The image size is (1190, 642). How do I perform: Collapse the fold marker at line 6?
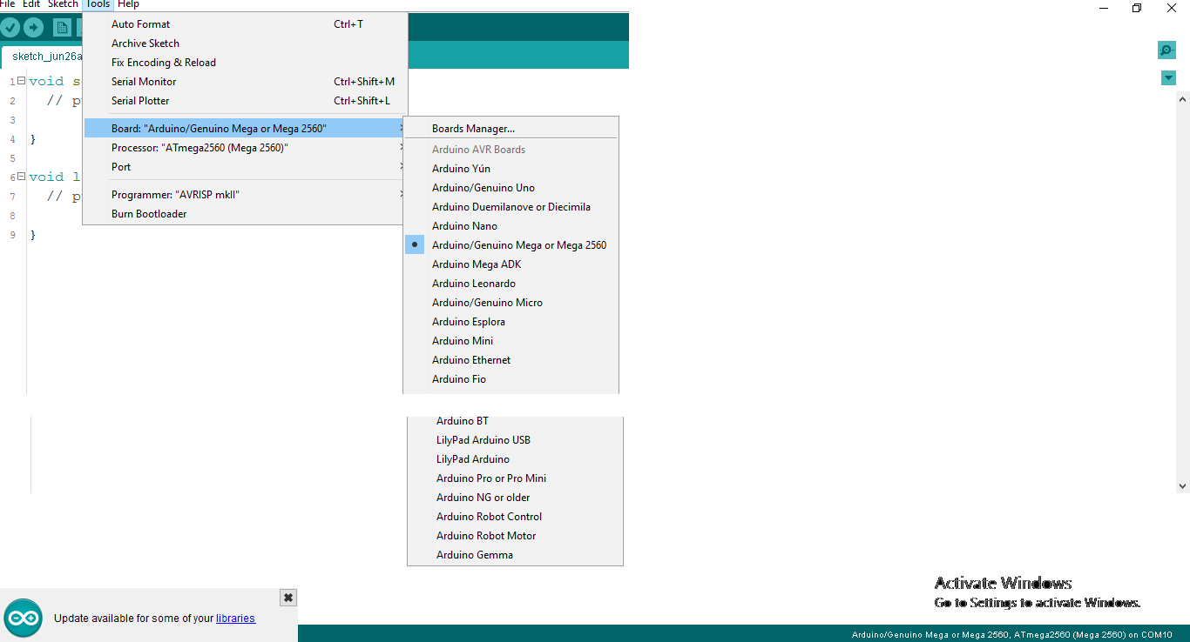[x=21, y=177]
